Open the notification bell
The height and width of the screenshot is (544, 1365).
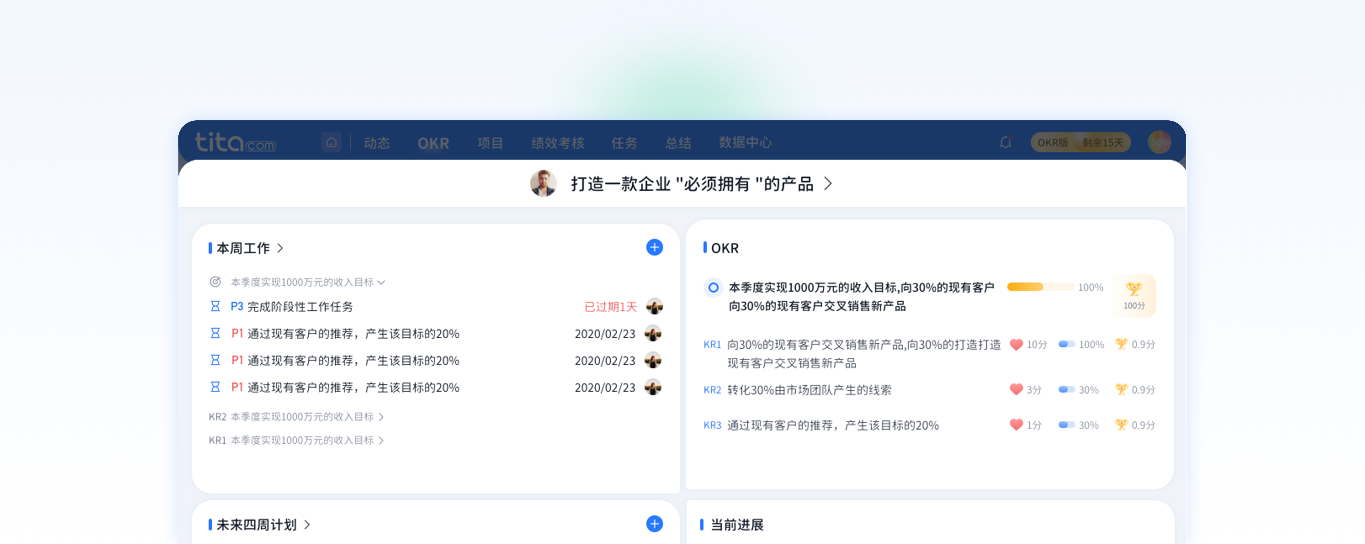coord(1005,142)
